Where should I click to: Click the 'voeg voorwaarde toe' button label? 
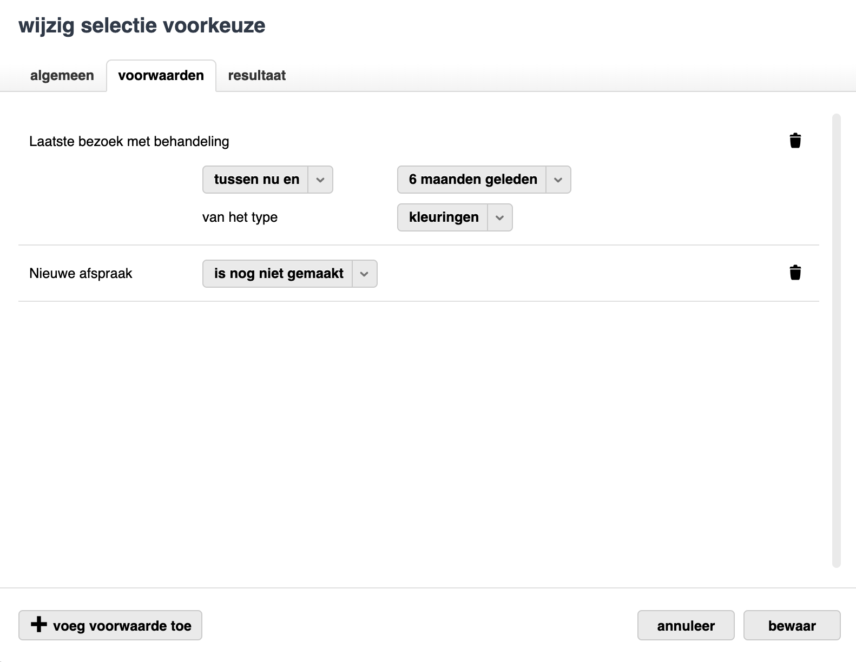[122, 626]
